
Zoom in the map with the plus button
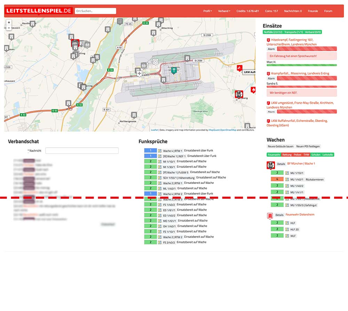pyautogui.click(x=9, y=22)
